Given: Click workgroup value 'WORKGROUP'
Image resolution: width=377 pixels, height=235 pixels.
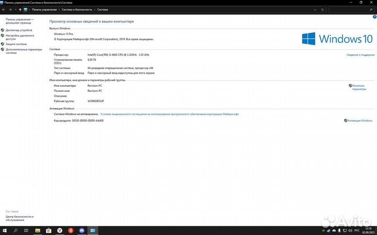Looking at the screenshot, I should tap(96, 101).
